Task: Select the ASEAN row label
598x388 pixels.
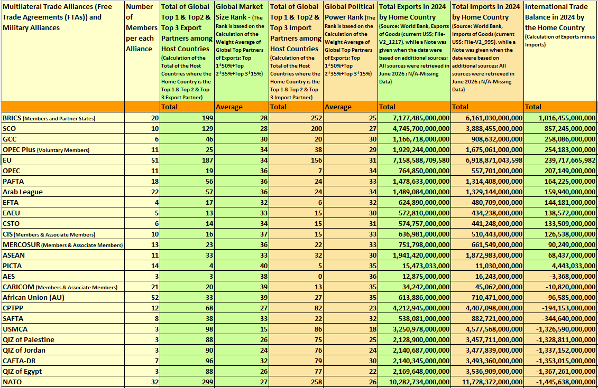Action: coord(63,255)
